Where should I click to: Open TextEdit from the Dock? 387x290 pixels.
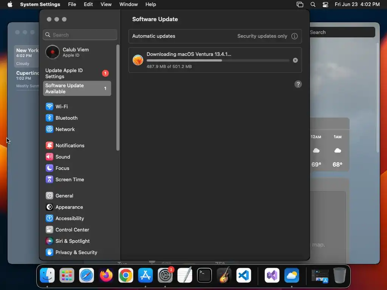coord(185,275)
